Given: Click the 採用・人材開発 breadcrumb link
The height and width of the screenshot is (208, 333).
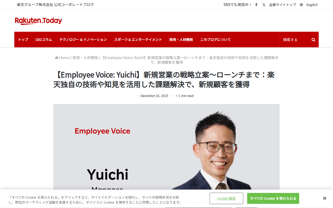Looking at the screenshot, I should [x=85, y=58].
